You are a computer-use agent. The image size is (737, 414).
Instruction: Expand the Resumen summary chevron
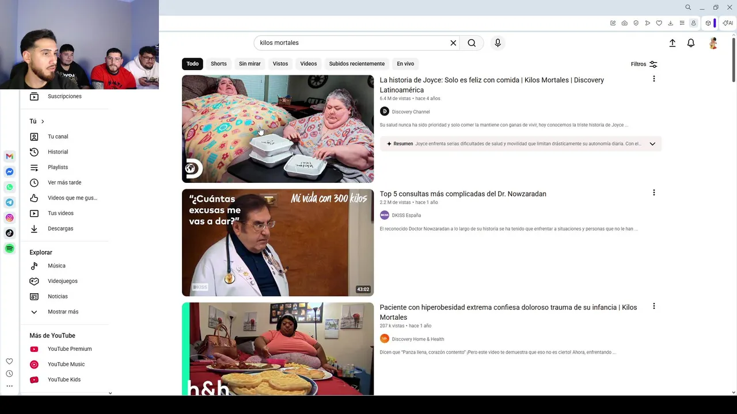652,144
